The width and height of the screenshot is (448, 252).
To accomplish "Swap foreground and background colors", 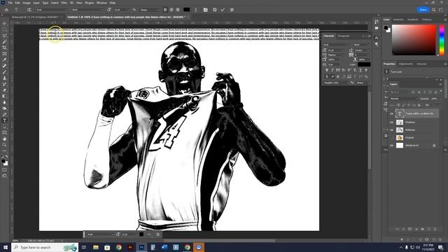I will [6, 157].
